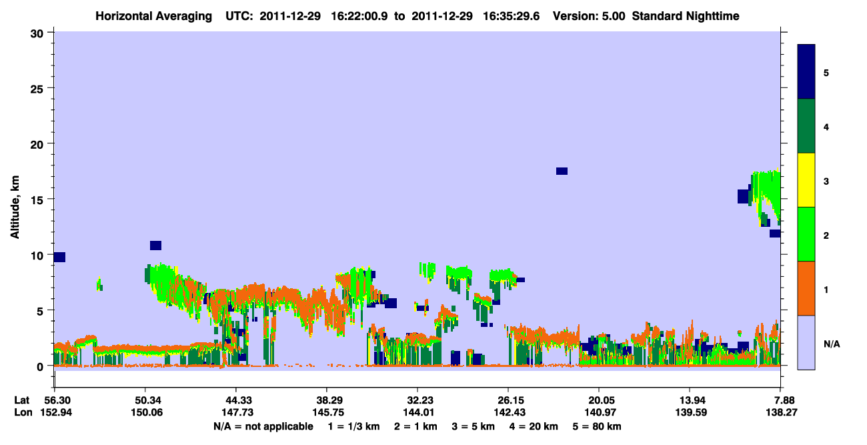The width and height of the screenshot is (867, 445).
Task: Click the bright green level 2 colorbar segment
Action: [806, 234]
